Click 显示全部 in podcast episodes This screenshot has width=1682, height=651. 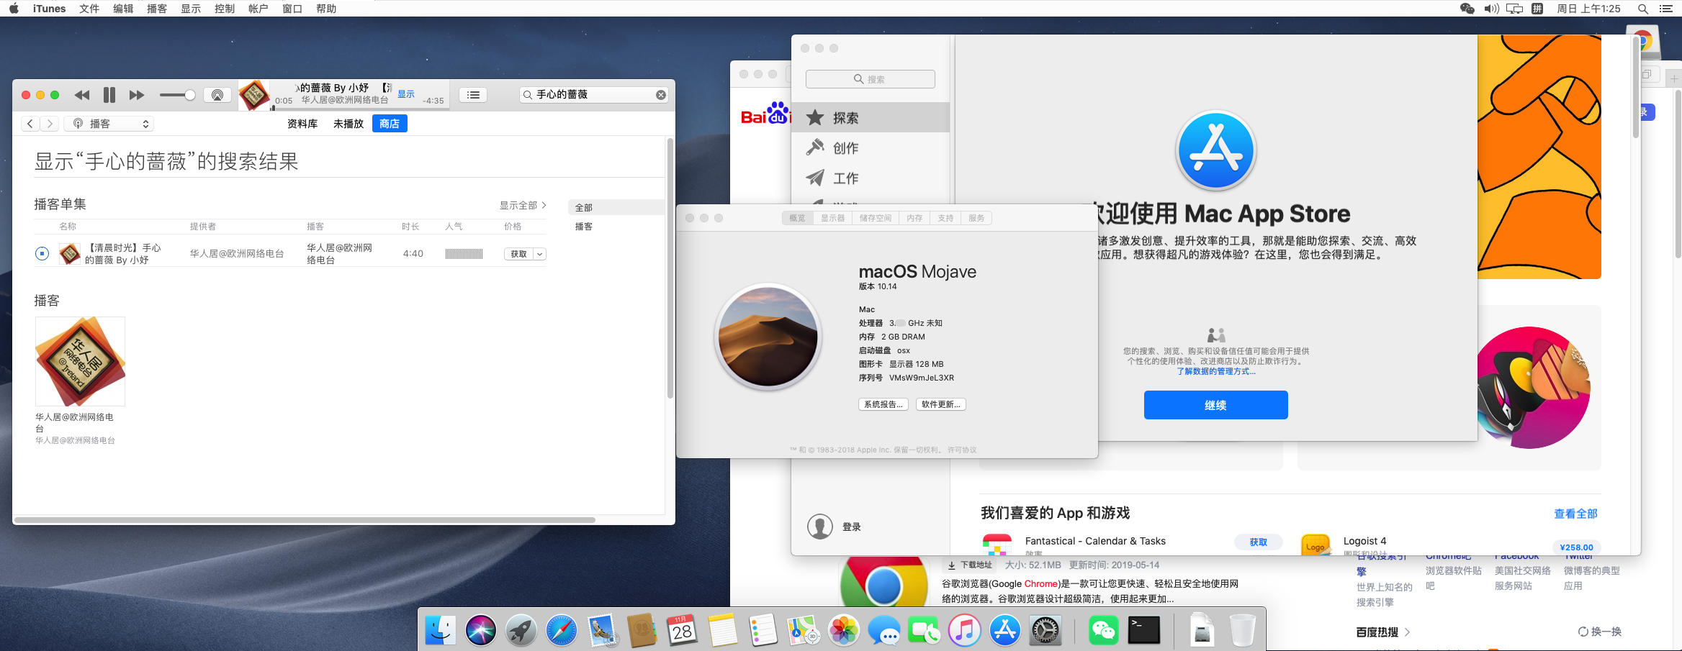523,205
